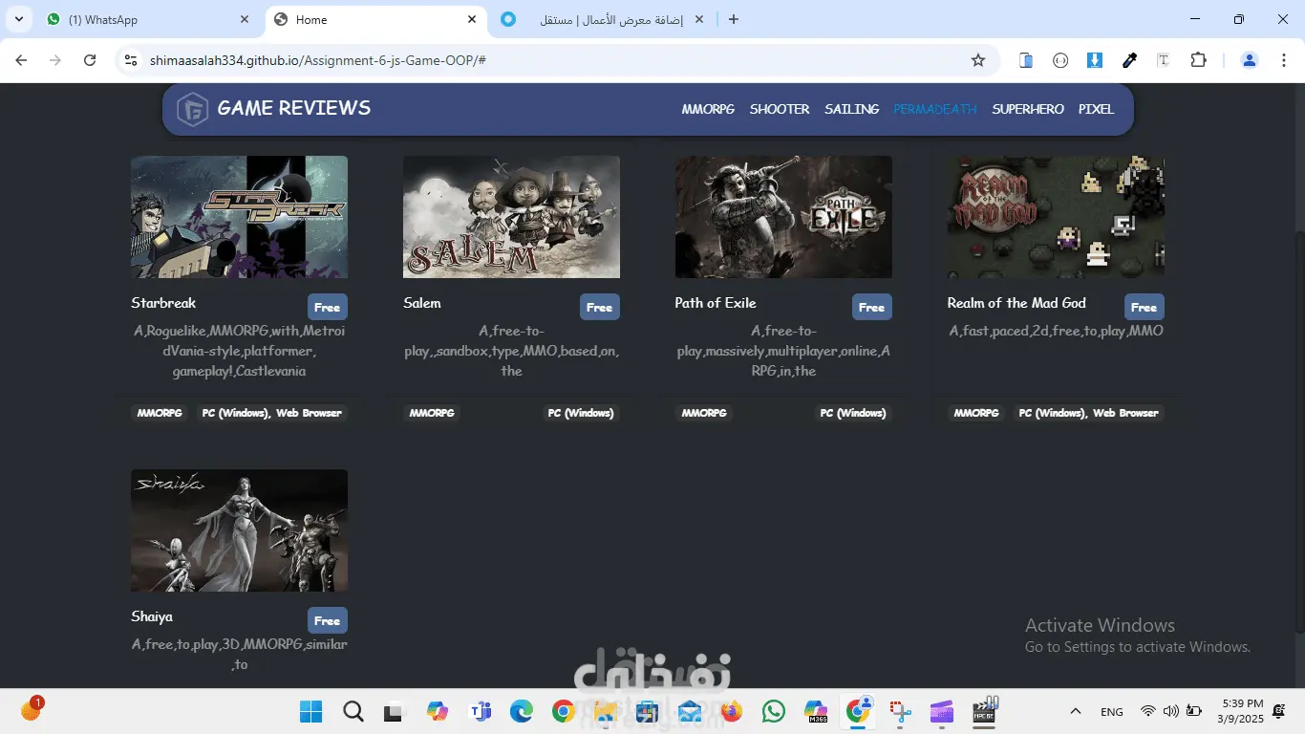1305x734 pixels.
Task: Select the MMORPG category
Action: (708, 109)
